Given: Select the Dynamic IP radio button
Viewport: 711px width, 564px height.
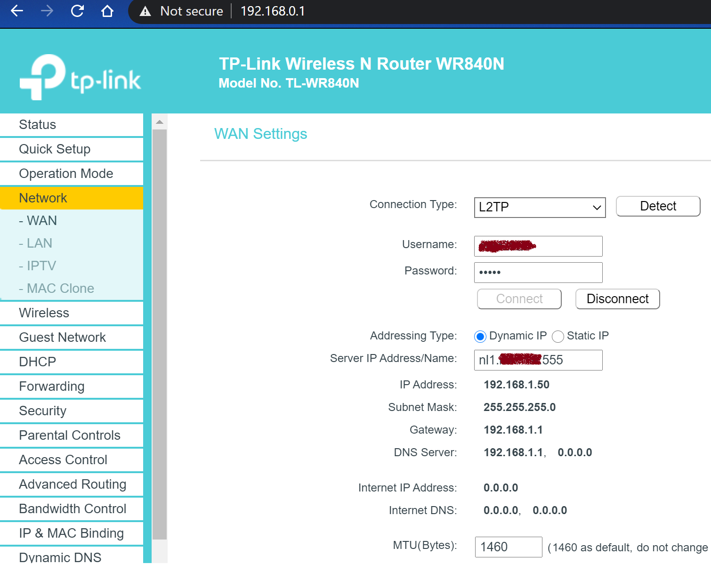Looking at the screenshot, I should tap(479, 336).
